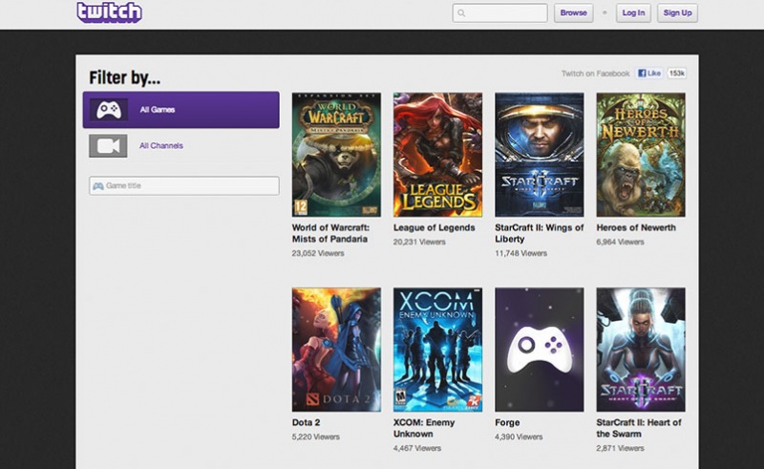The image size is (764, 469).
Task: Switch to the All Channels filter
Action: coord(160,146)
